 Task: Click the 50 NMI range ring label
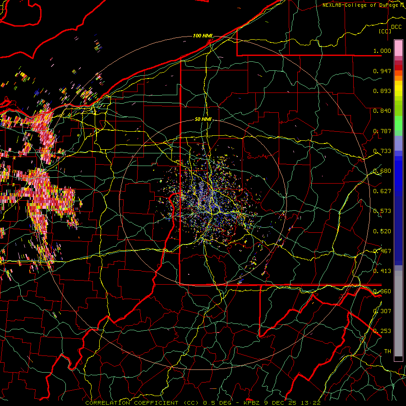tap(203, 119)
